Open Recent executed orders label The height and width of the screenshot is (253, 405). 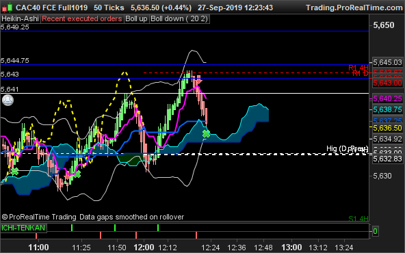coord(82,19)
